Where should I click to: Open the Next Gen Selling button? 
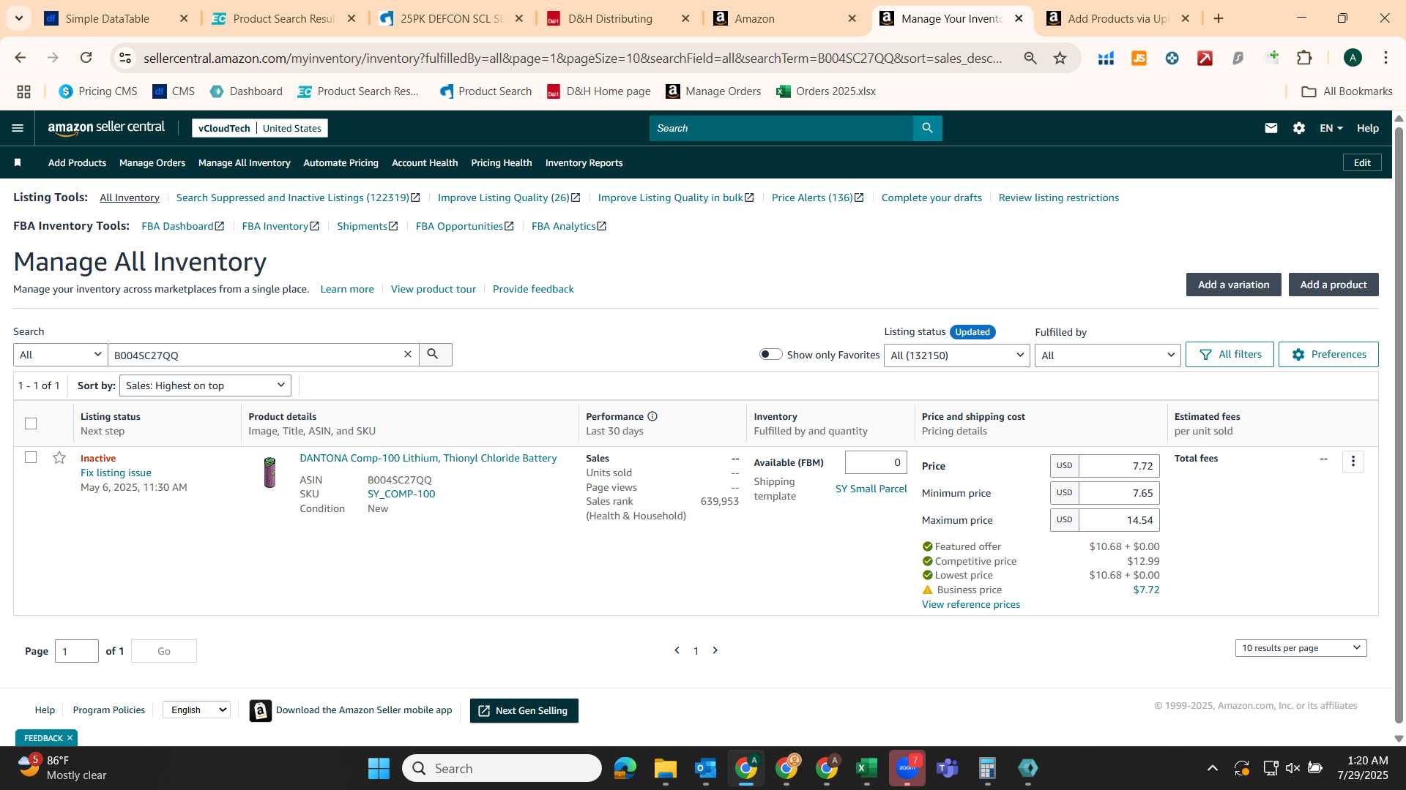[524, 710]
